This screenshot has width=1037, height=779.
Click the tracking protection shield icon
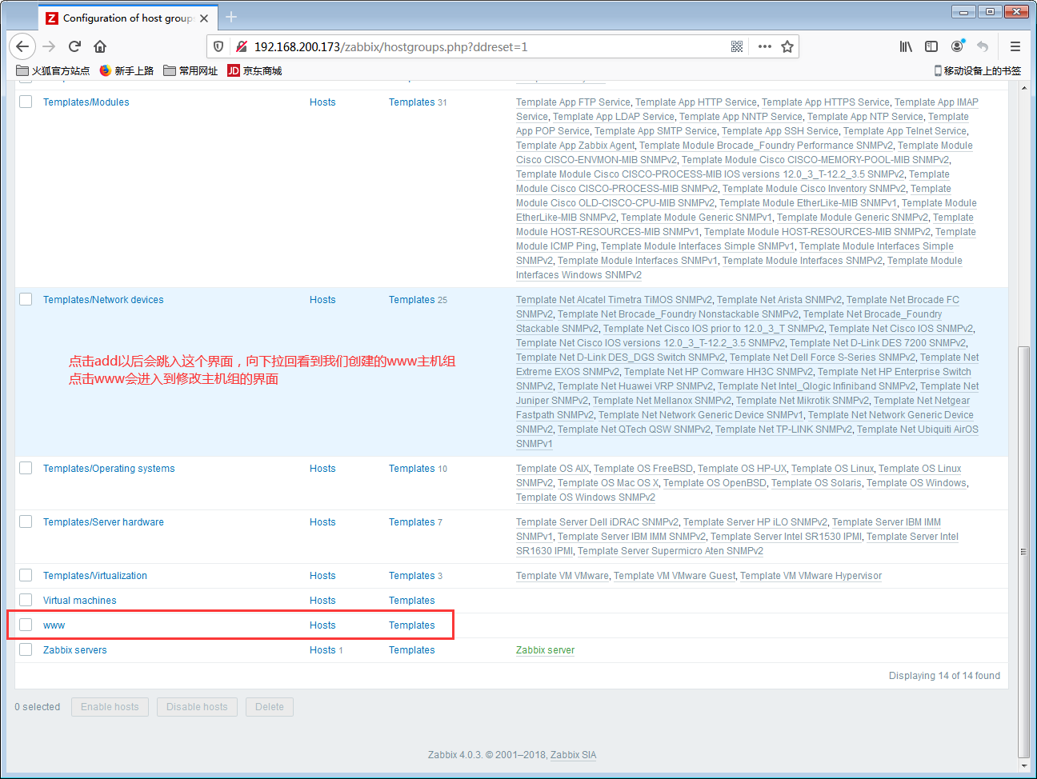[218, 46]
